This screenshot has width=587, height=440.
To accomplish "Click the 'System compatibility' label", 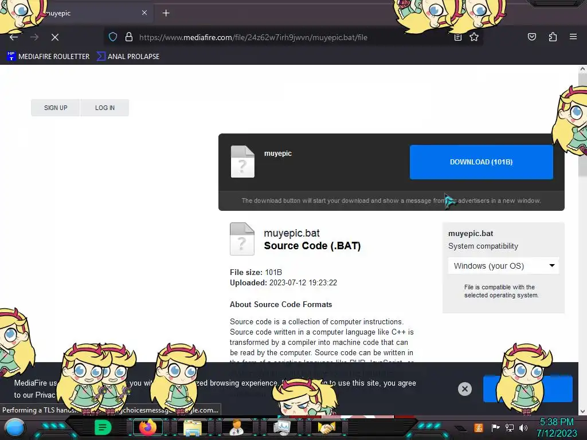I will [483, 246].
